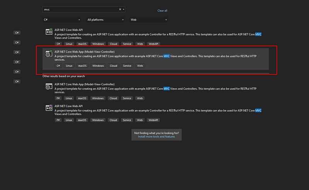Click the WebAPI tag in the F# Web API row

coord(153,120)
